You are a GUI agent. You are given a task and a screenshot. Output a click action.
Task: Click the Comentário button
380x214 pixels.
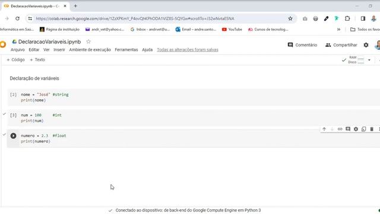(x=302, y=45)
